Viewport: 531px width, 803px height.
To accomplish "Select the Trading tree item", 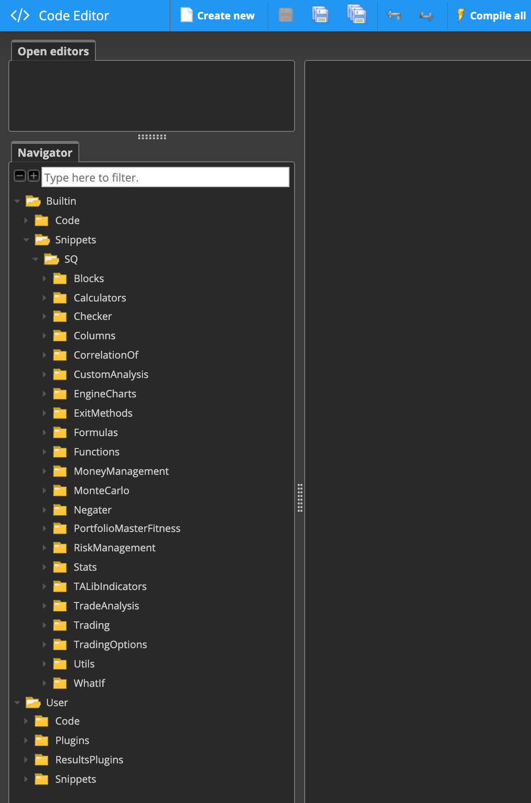I will 92,625.
